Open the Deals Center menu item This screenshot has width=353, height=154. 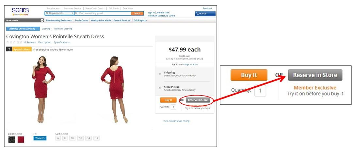tap(82, 20)
